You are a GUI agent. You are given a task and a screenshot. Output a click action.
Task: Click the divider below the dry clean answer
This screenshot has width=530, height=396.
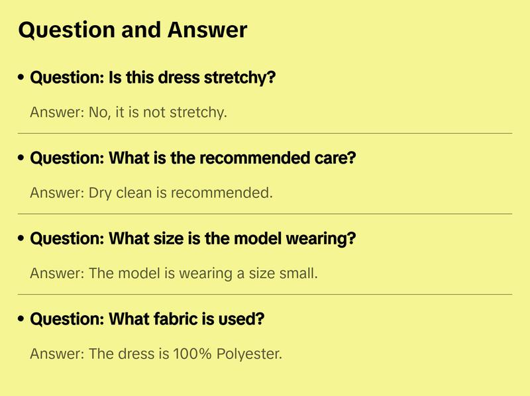coord(265,214)
